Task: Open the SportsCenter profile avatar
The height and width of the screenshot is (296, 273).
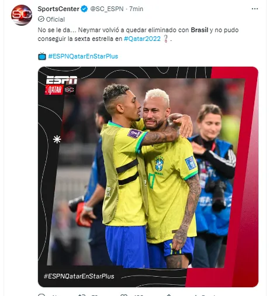Action: point(22,15)
